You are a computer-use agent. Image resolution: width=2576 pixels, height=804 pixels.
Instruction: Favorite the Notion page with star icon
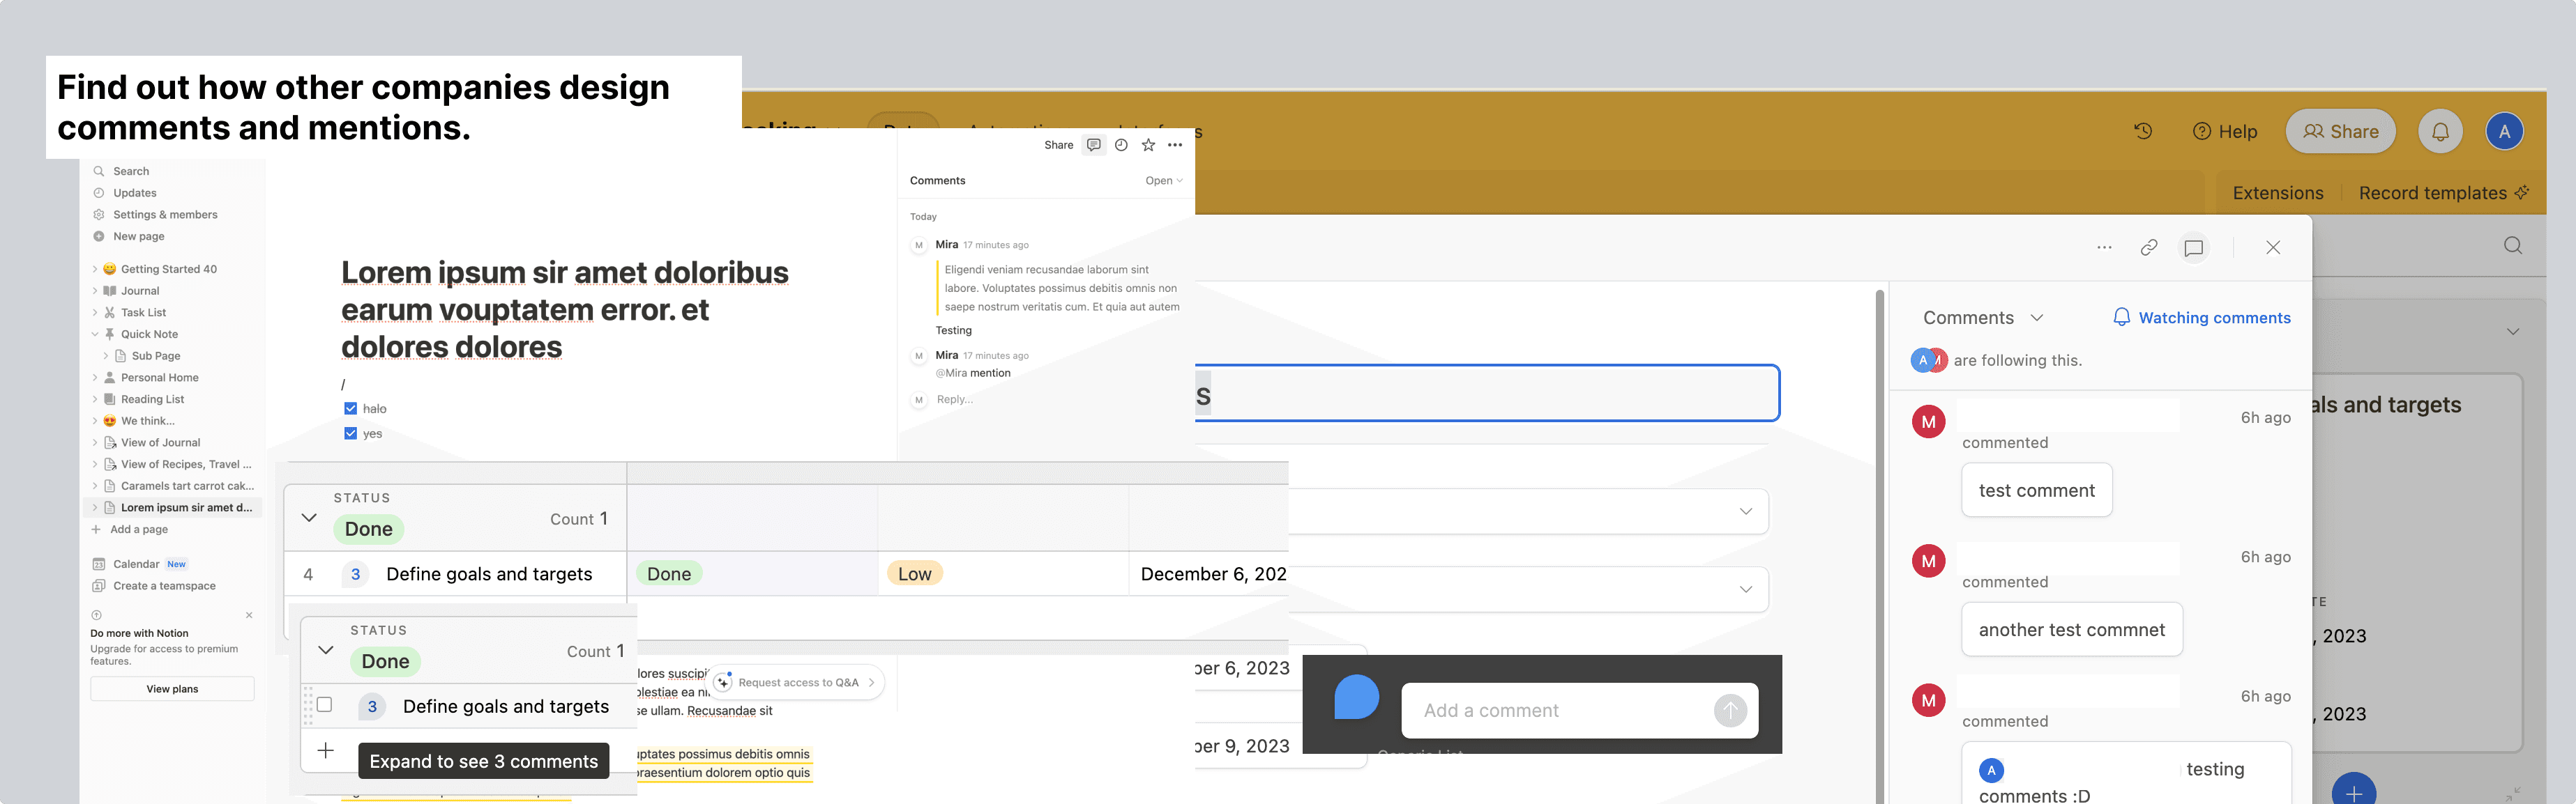click(1148, 145)
